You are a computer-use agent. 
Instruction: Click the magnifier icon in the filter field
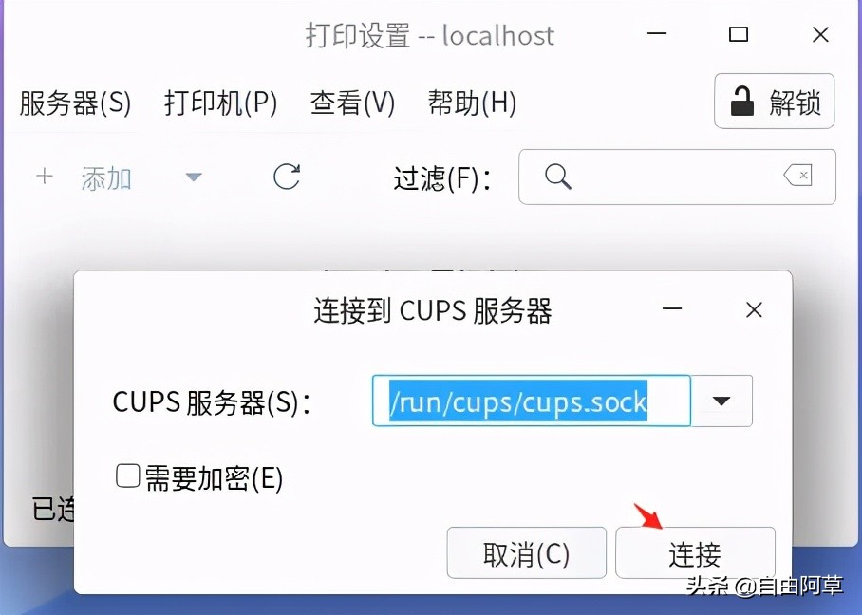557,176
